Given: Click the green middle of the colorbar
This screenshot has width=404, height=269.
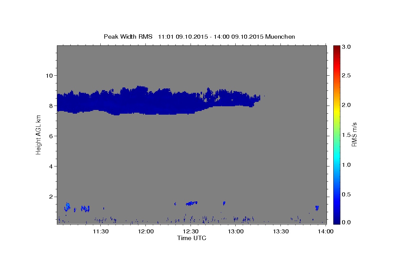Looking at the screenshot, I should coord(337,134).
